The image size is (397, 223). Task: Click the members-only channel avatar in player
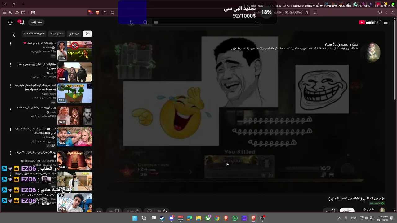pyautogui.click(x=372, y=52)
